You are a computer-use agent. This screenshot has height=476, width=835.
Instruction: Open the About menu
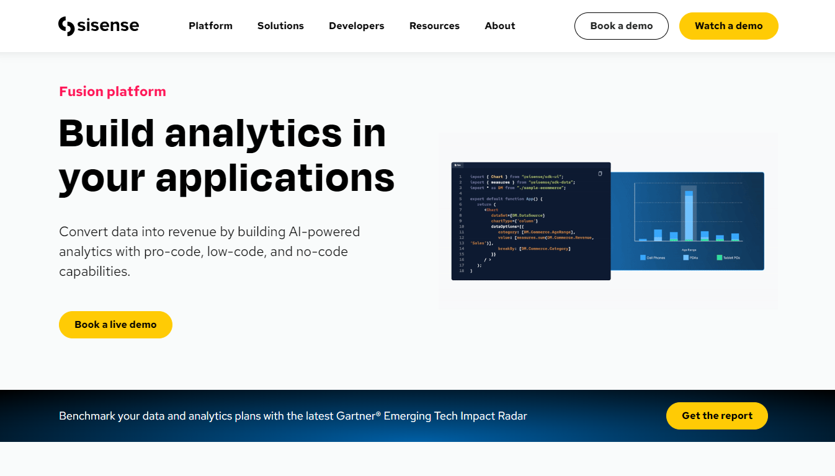pos(500,26)
